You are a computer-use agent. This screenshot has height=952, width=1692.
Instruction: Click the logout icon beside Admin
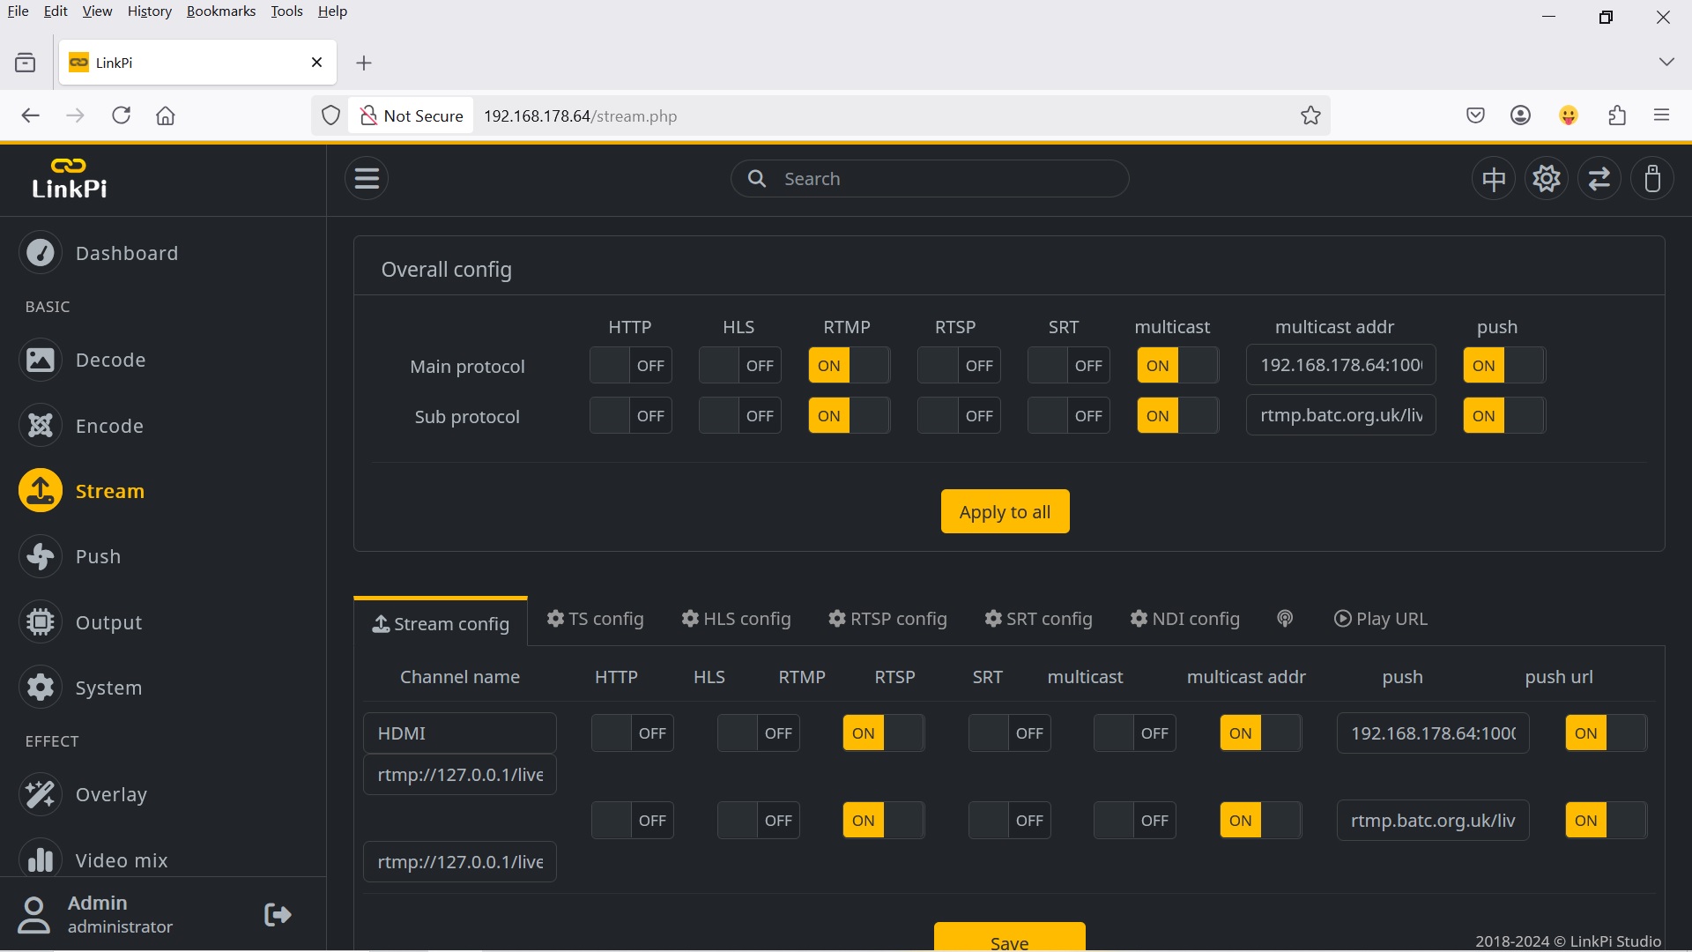click(278, 914)
